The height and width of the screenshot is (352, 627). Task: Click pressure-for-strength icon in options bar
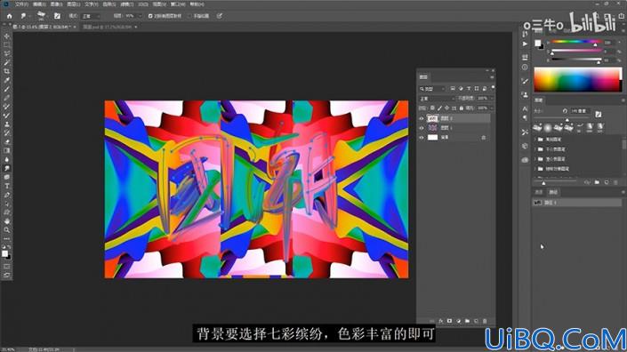219,16
